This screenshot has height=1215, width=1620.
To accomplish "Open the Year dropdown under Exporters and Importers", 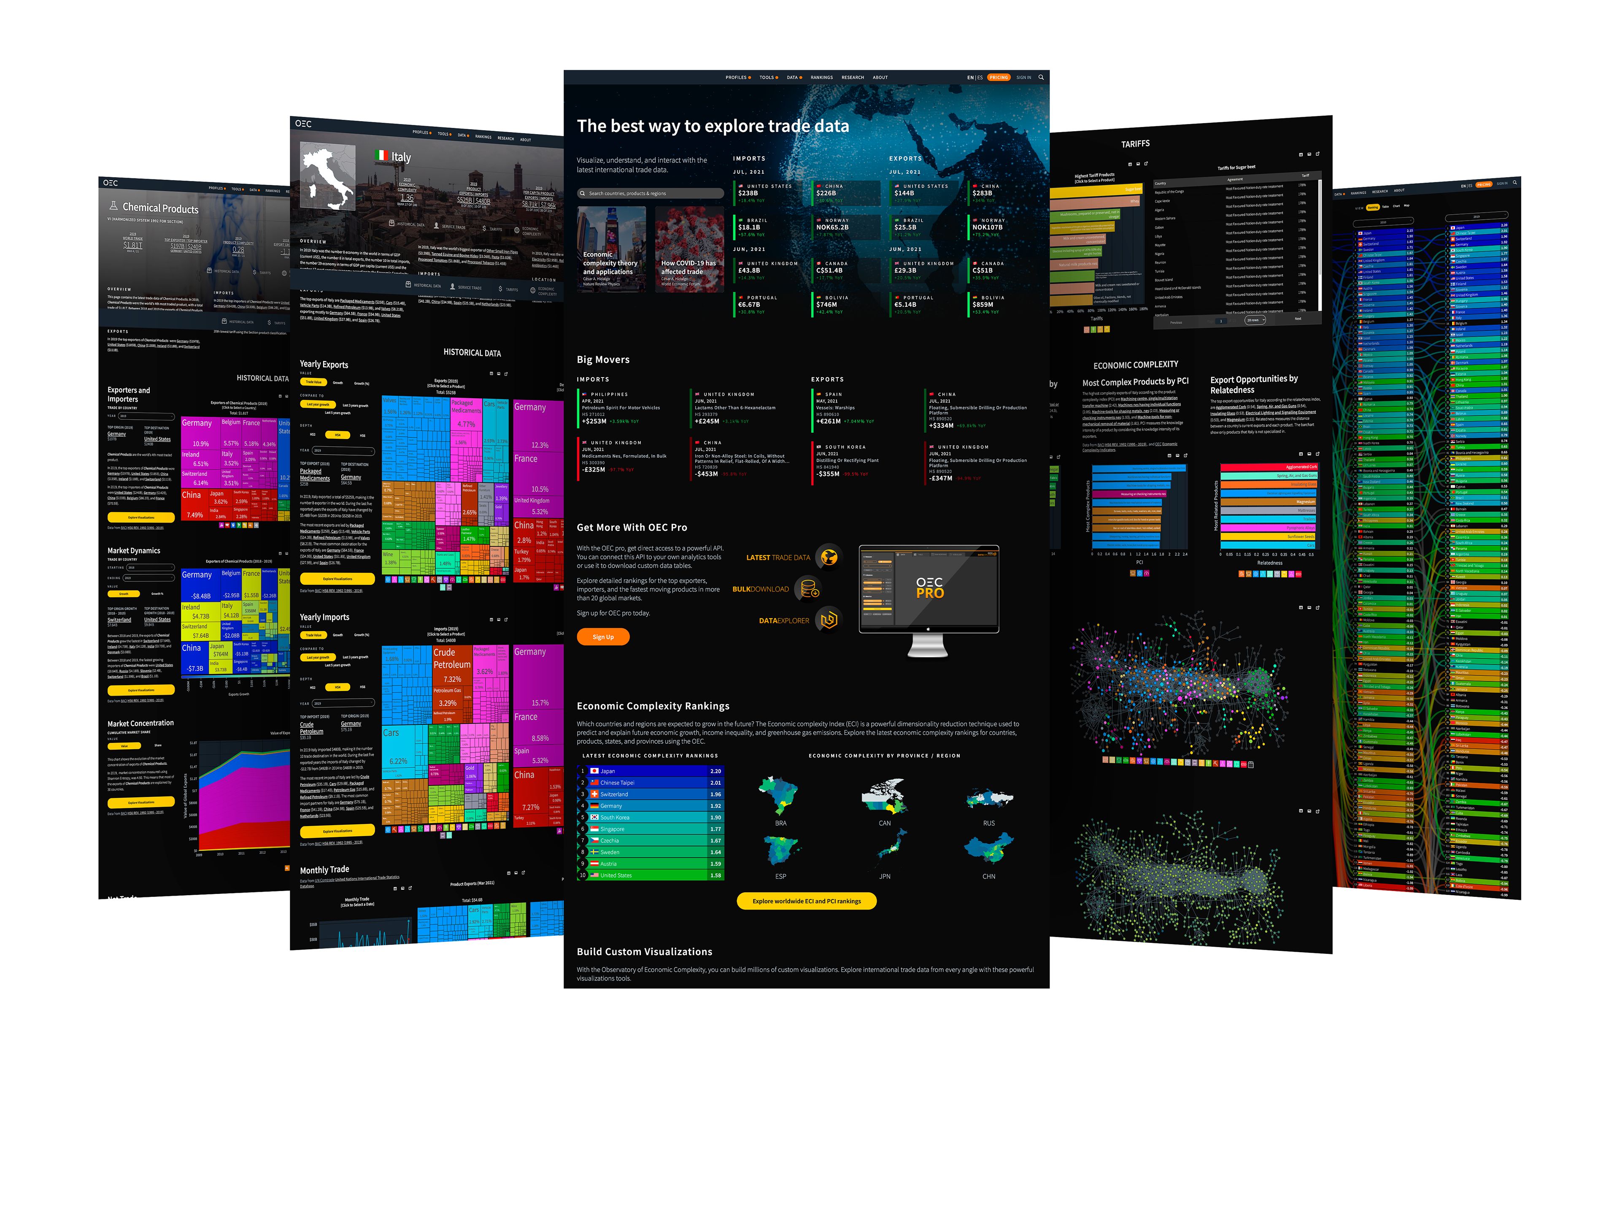I will tap(147, 416).
